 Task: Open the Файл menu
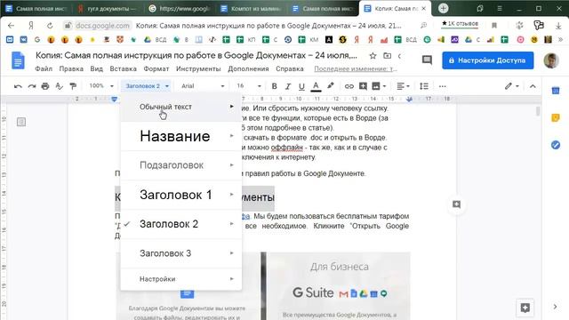pos(44,69)
